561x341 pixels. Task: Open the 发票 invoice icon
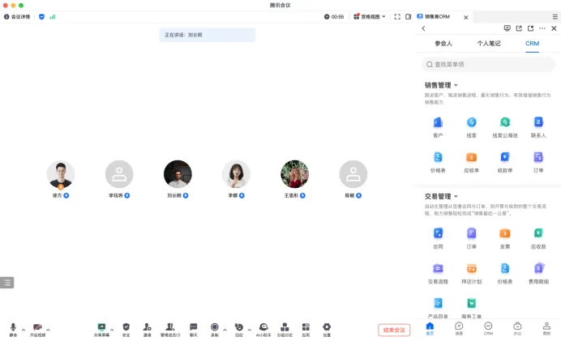pyautogui.click(x=504, y=234)
